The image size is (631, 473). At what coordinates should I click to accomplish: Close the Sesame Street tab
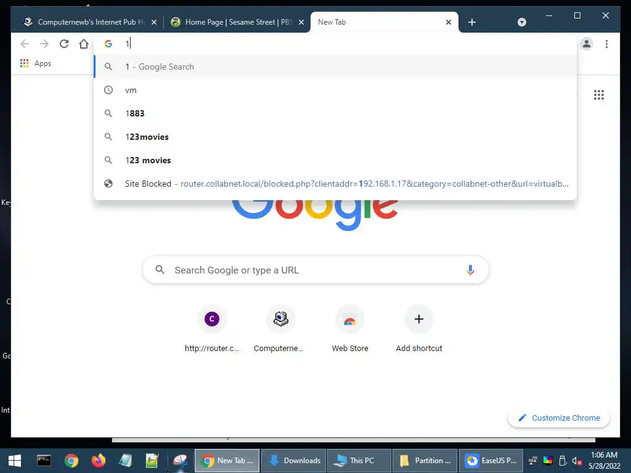(301, 22)
